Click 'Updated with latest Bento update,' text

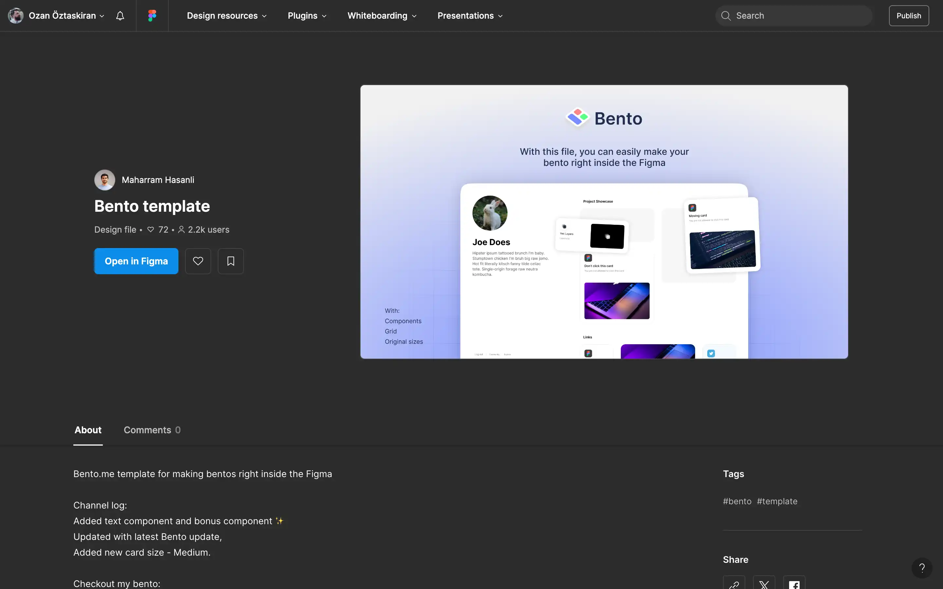coord(148,537)
